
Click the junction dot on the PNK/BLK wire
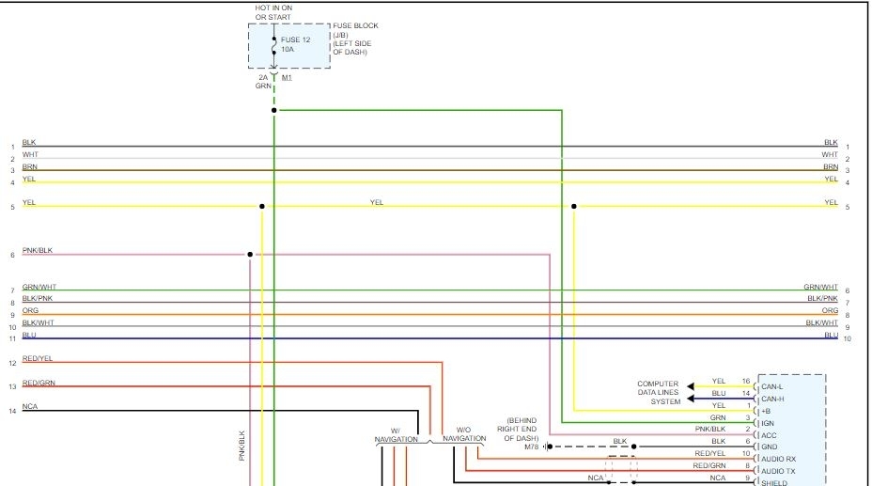(250, 254)
